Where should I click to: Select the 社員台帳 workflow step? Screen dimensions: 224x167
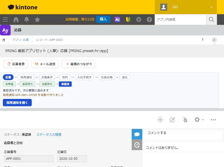(107, 77)
